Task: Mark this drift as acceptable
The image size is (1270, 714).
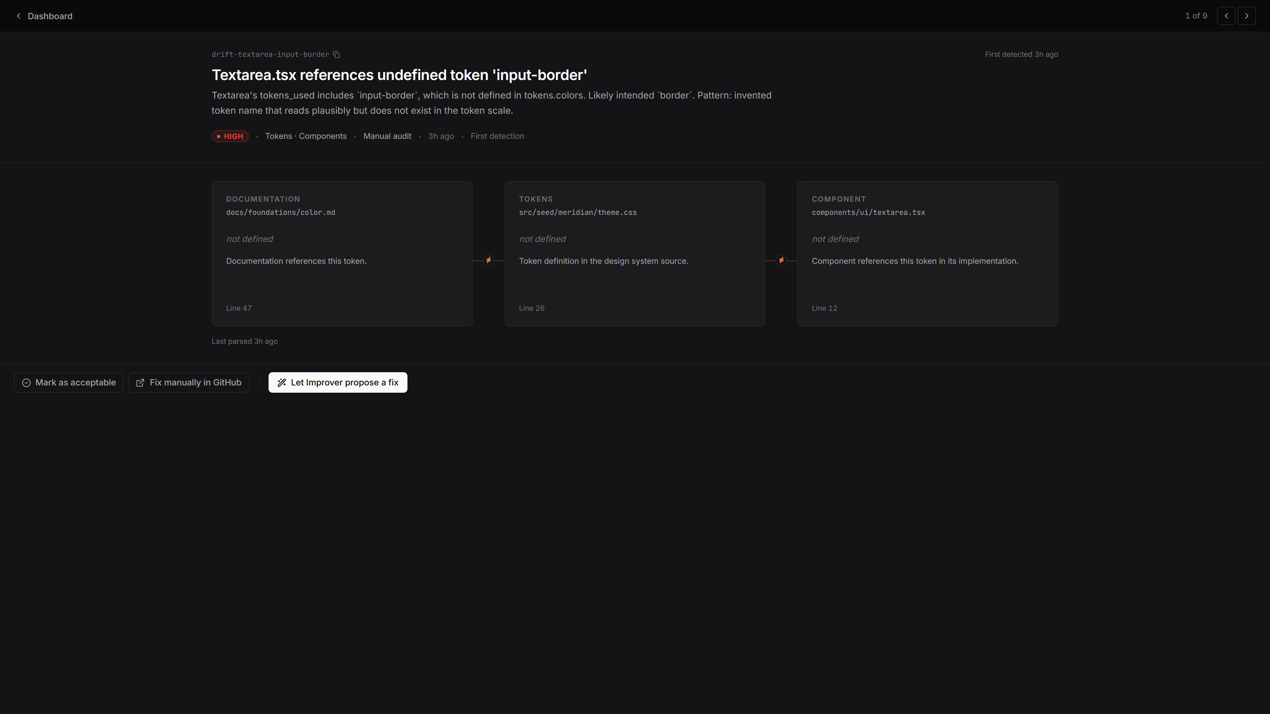Action: (x=68, y=382)
